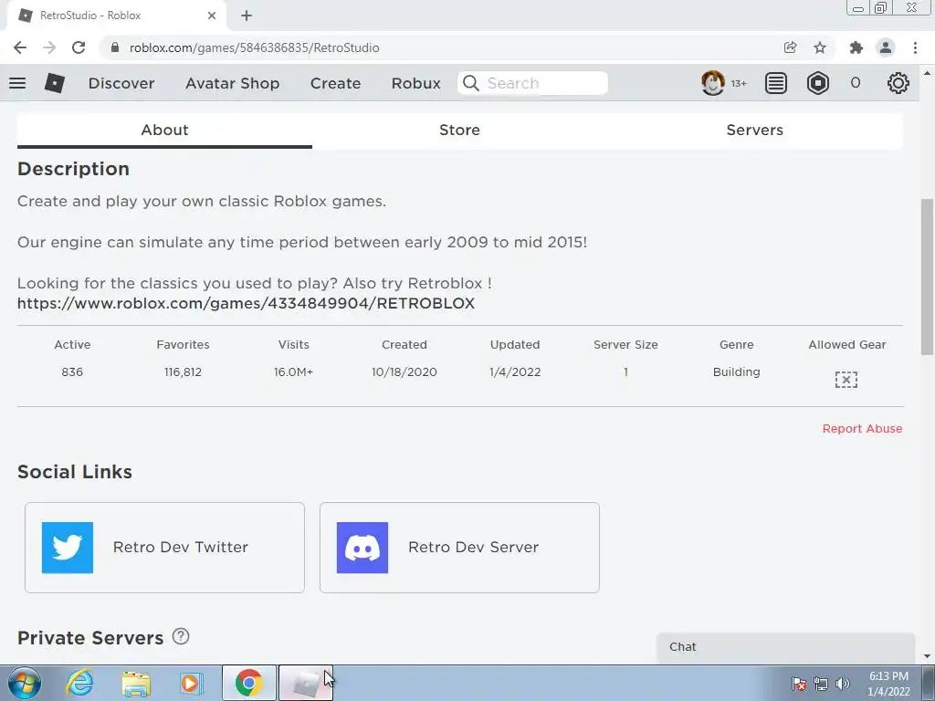Click the browser address bar URL
The width and height of the screenshot is (935, 701).
click(x=254, y=47)
